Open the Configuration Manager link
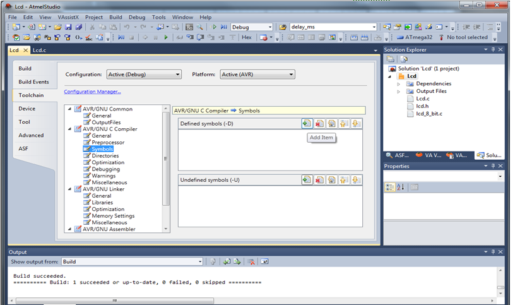This screenshot has height=305, width=515. [x=92, y=92]
